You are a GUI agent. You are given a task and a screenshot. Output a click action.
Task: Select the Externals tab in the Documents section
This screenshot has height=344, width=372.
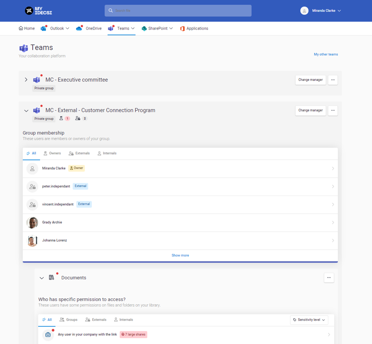pyautogui.click(x=95, y=320)
